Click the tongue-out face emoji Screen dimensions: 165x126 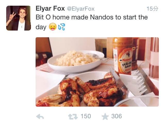click(53, 27)
